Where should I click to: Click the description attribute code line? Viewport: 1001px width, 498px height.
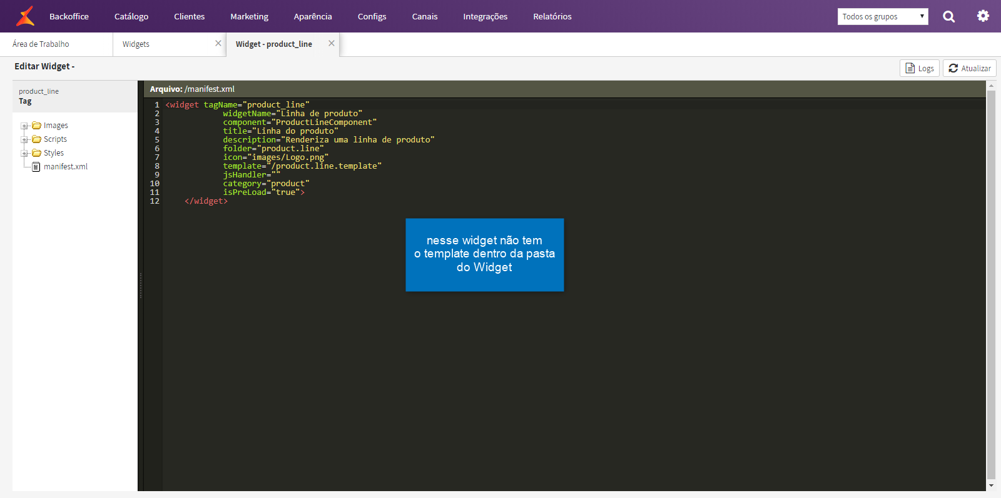[328, 140]
